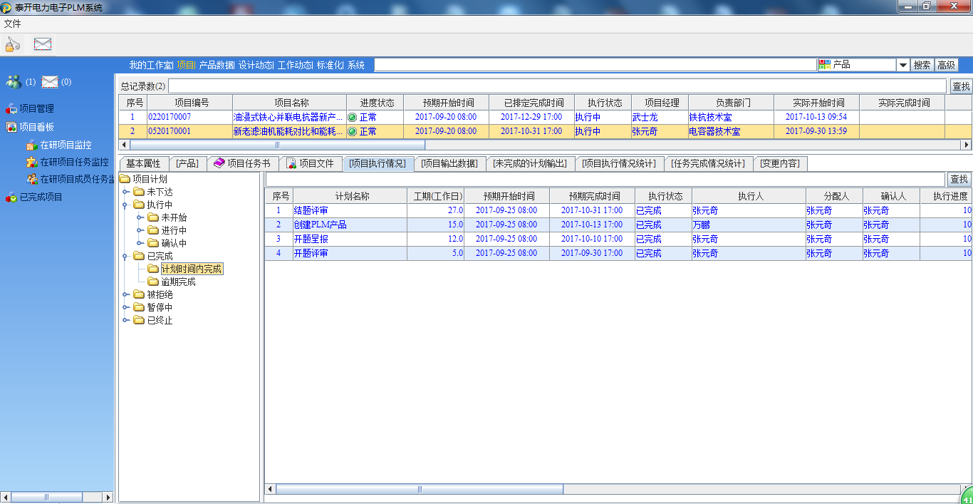Collapse the 执行中 tree node

(125, 205)
